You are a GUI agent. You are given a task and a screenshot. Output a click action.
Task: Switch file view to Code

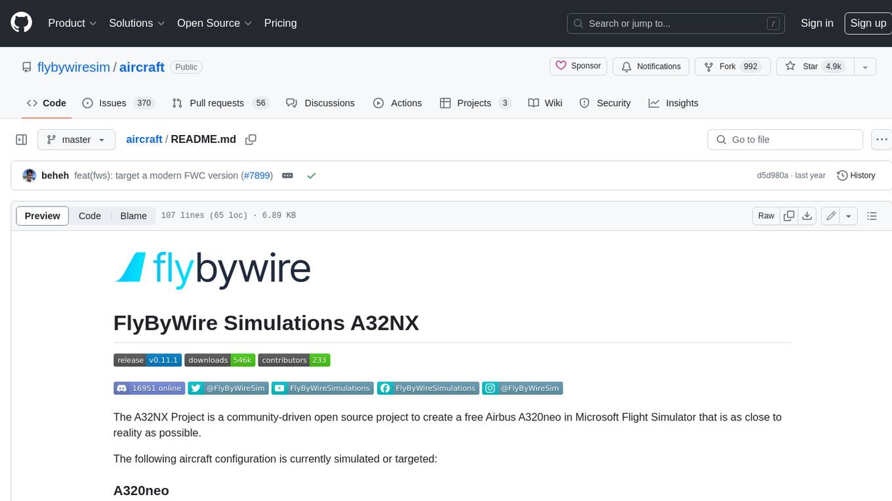tap(90, 216)
